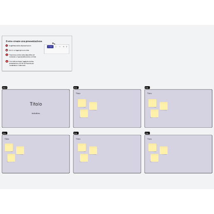Click the red step 1 badge
This screenshot has width=214, height=214.
[7, 46]
